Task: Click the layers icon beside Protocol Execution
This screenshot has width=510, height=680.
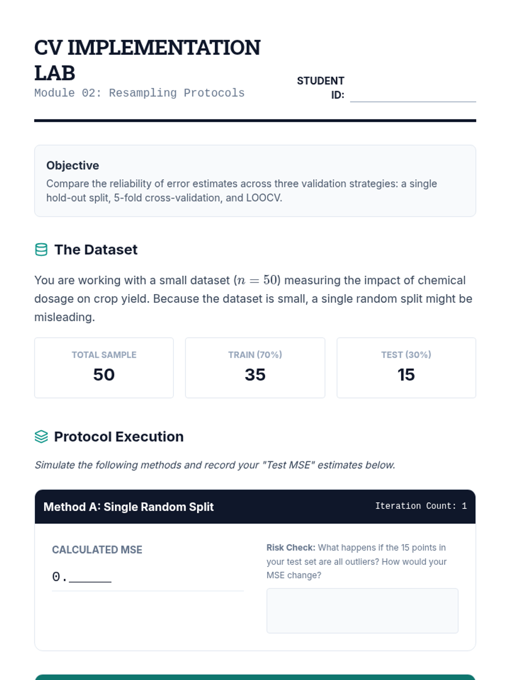Action: (41, 436)
